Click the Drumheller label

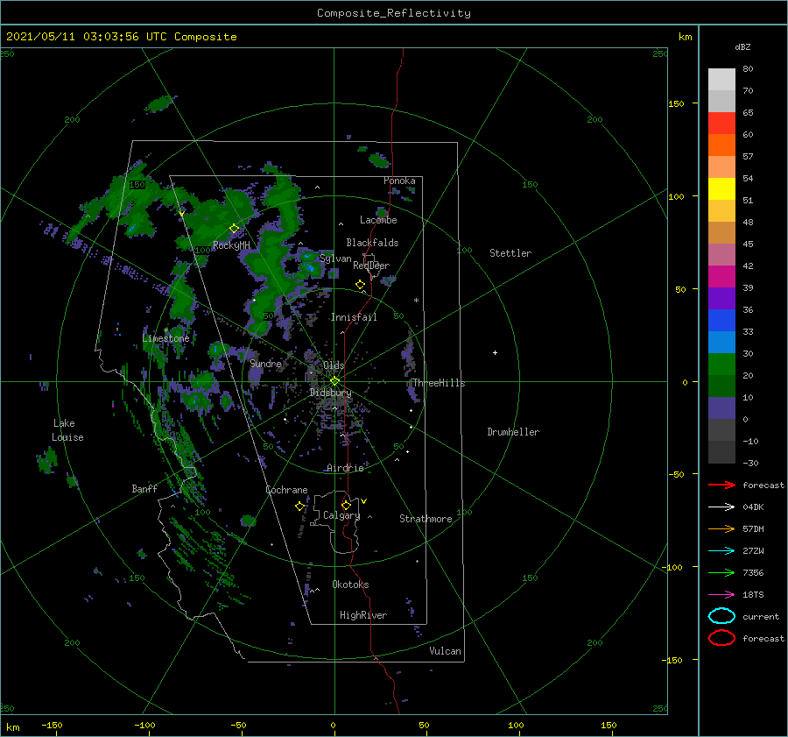[513, 432]
